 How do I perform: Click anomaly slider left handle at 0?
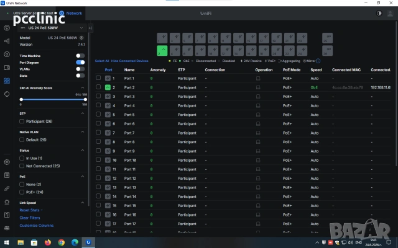point(21,99)
